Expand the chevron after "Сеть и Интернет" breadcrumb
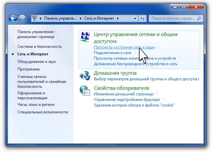Screen dimensions: 213x152 [117, 18]
